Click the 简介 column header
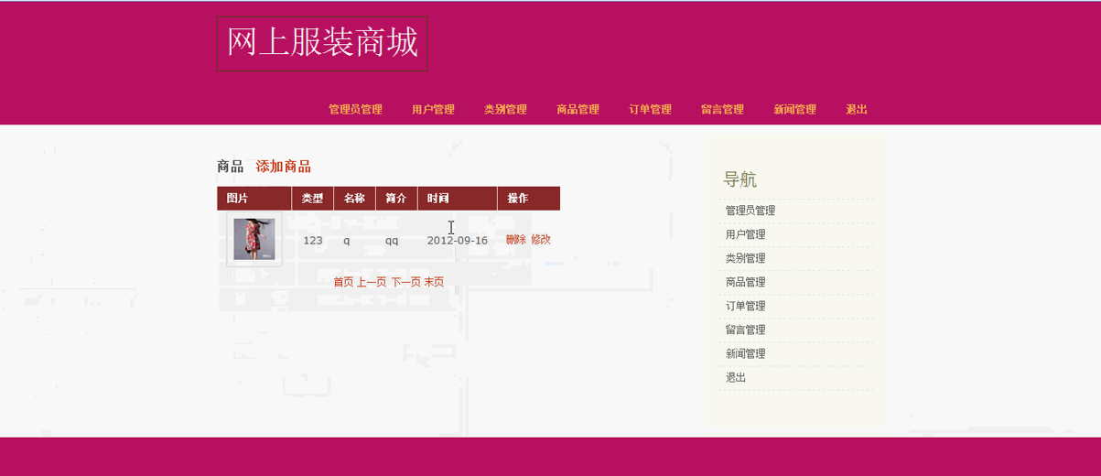 point(395,199)
